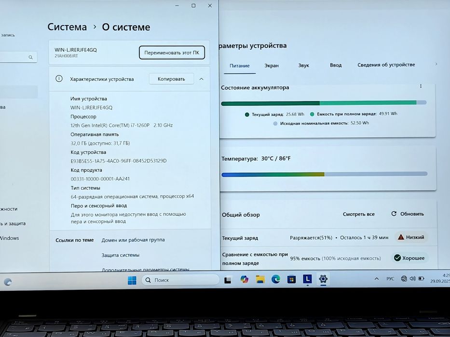Screen dimensions: 450x337
Task: Open network globe icon in tray
Action: 404,278
